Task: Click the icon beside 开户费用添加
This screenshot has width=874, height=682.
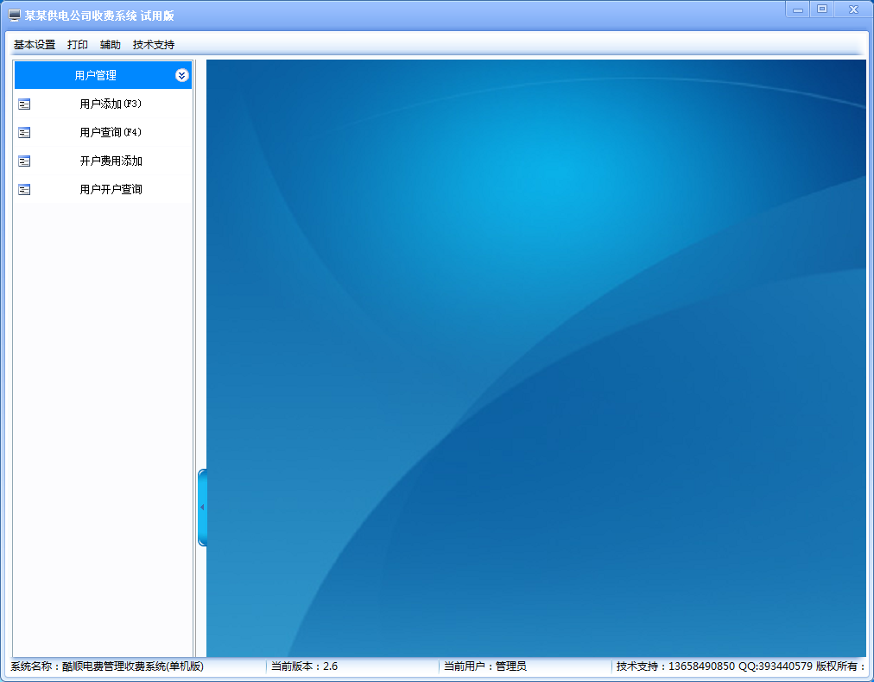Action: 24,161
